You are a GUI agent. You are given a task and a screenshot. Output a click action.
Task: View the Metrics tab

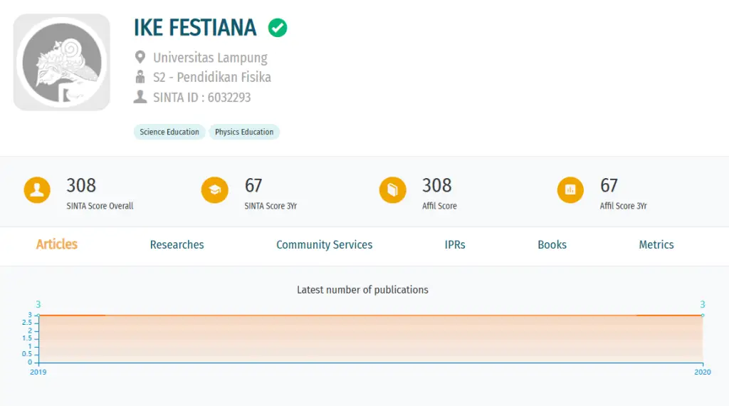(656, 244)
